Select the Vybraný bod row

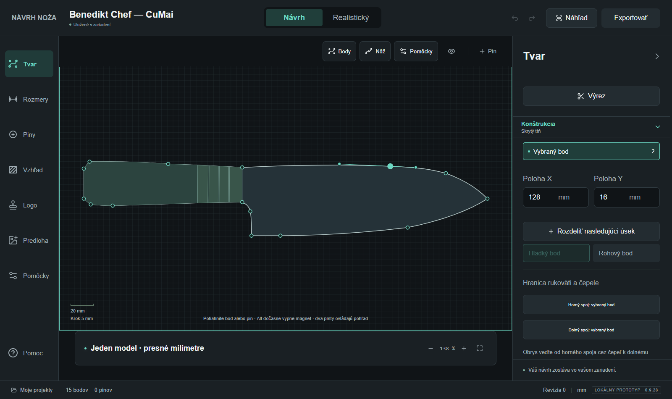[x=591, y=151]
